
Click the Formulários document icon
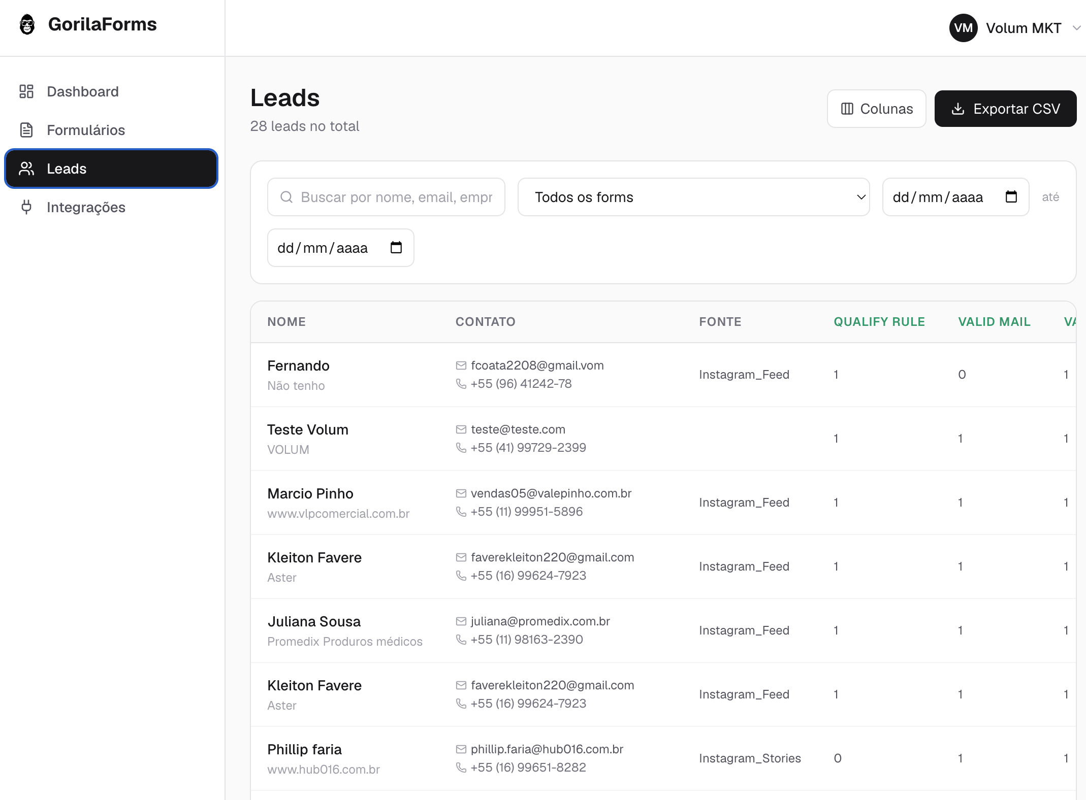pyautogui.click(x=26, y=130)
